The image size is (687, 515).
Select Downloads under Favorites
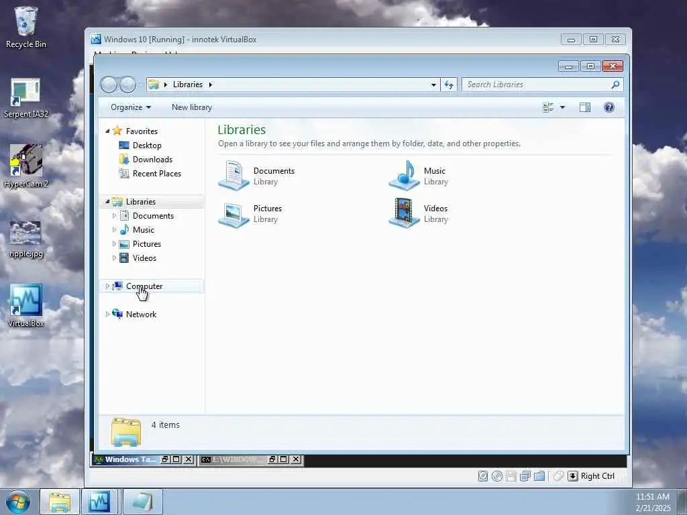[152, 160]
